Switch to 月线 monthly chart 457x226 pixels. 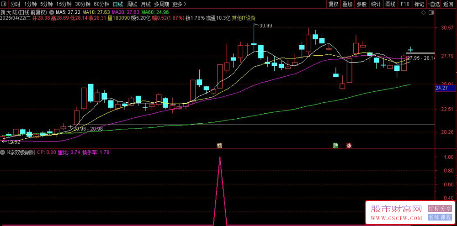coord(145,4)
